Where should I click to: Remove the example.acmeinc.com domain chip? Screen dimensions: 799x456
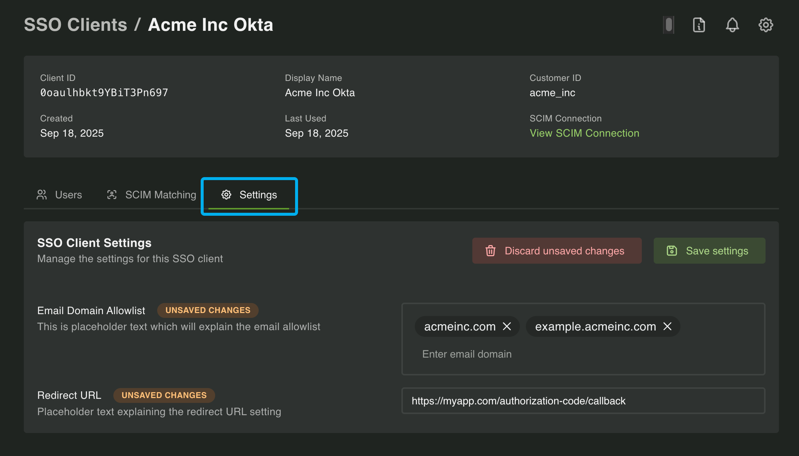pos(668,327)
